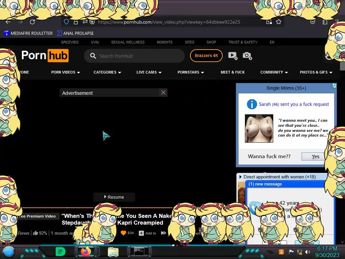Open the UVIU link
This screenshot has width=345, height=259.
click(95, 42)
